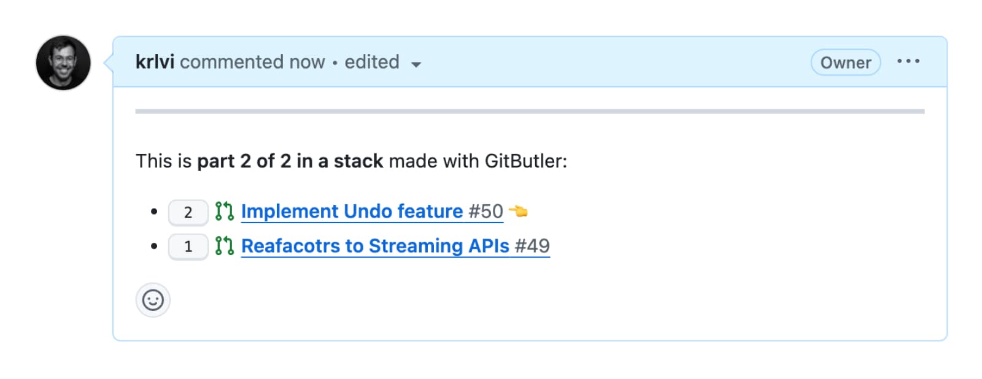Click the pull request icon beside #49

(224, 246)
